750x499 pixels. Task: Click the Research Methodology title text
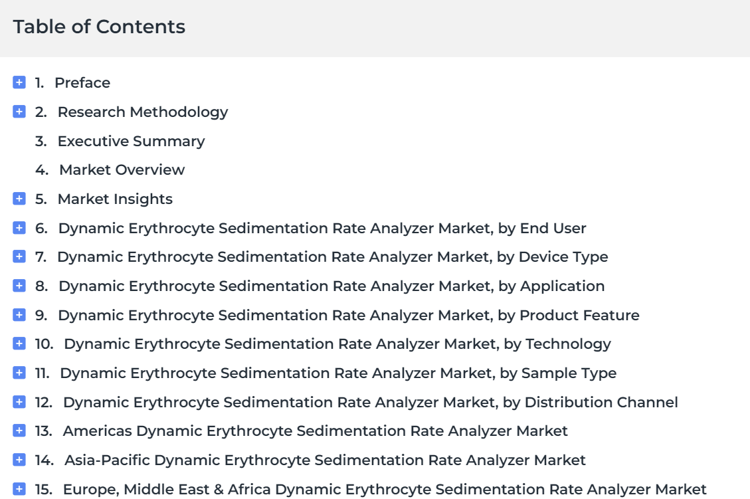click(x=143, y=112)
